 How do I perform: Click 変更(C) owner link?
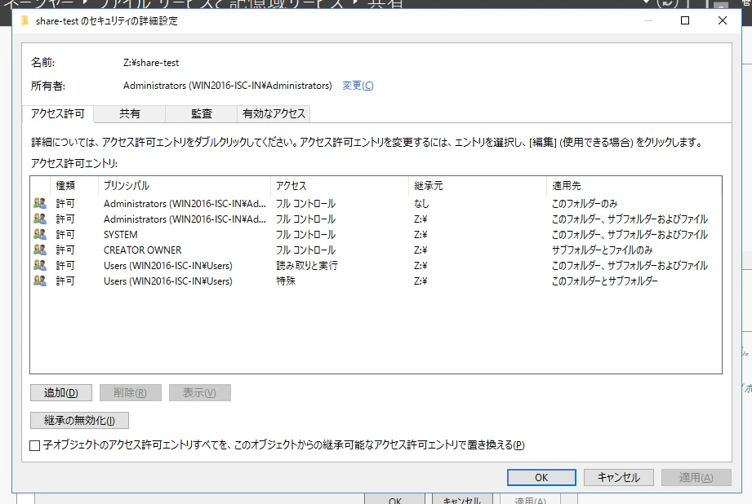[x=358, y=86]
